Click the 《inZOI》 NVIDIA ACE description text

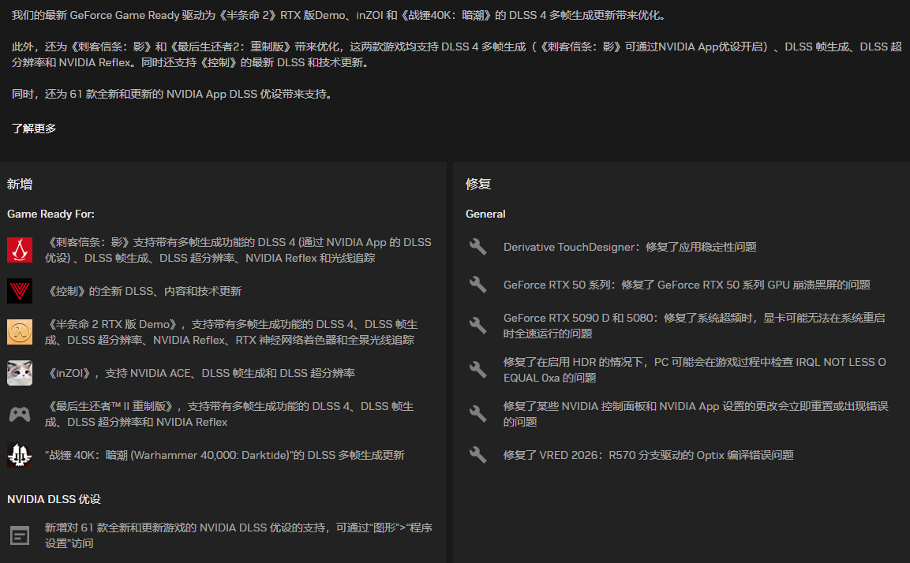200,374
